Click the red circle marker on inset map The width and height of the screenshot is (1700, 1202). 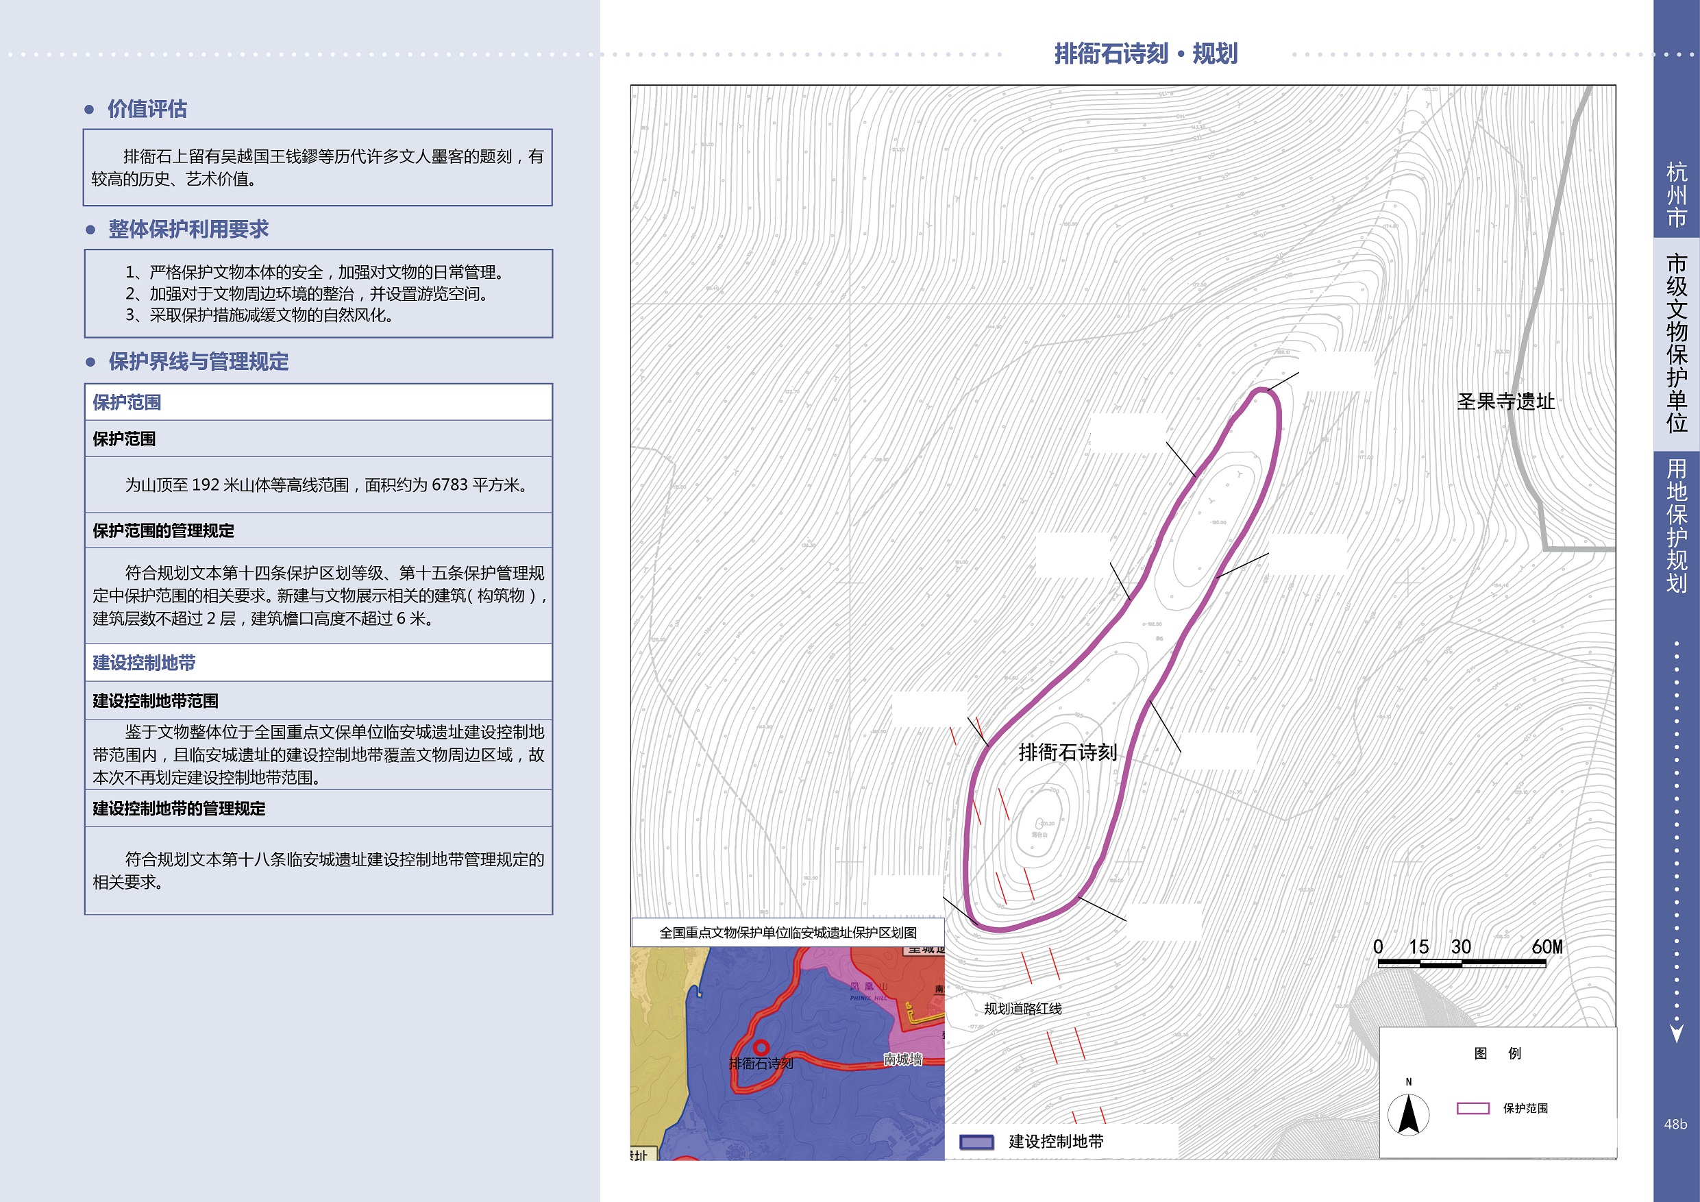tap(761, 1047)
